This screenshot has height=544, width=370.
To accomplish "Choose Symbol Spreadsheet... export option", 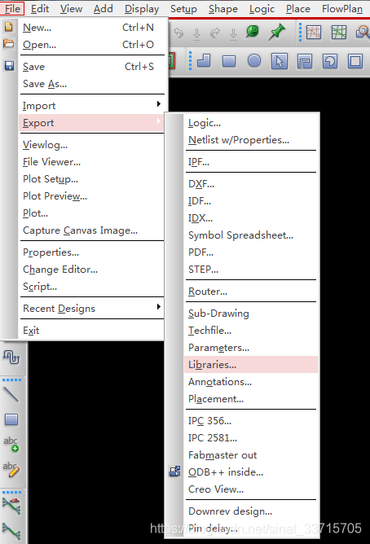I will point(251,235).
